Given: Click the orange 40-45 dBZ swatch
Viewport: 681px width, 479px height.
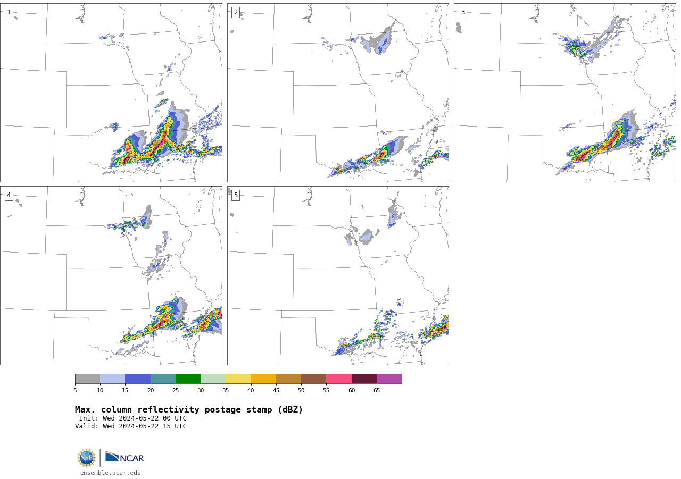Looking at the screenshot, I should 264,379.
